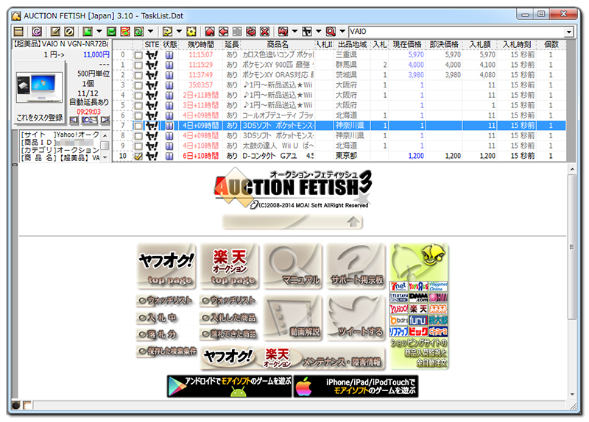Viewport: 589px width, 422px height.
Task: Open the 楽天オークション top page tile
Action: [x=229, y=265]
